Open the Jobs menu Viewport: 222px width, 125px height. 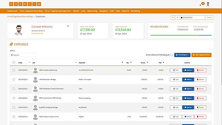[x=83, y=11]
